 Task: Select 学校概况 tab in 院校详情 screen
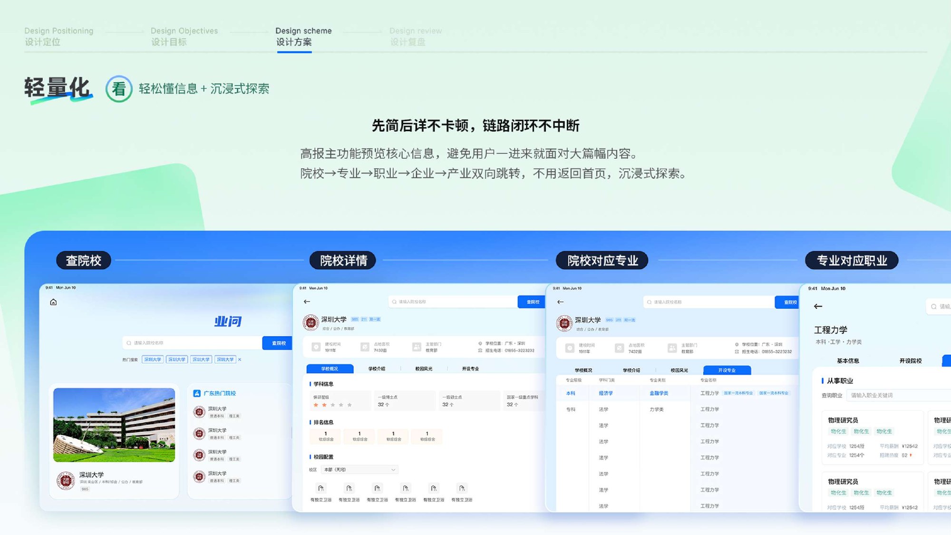click(x=330, y=369)
